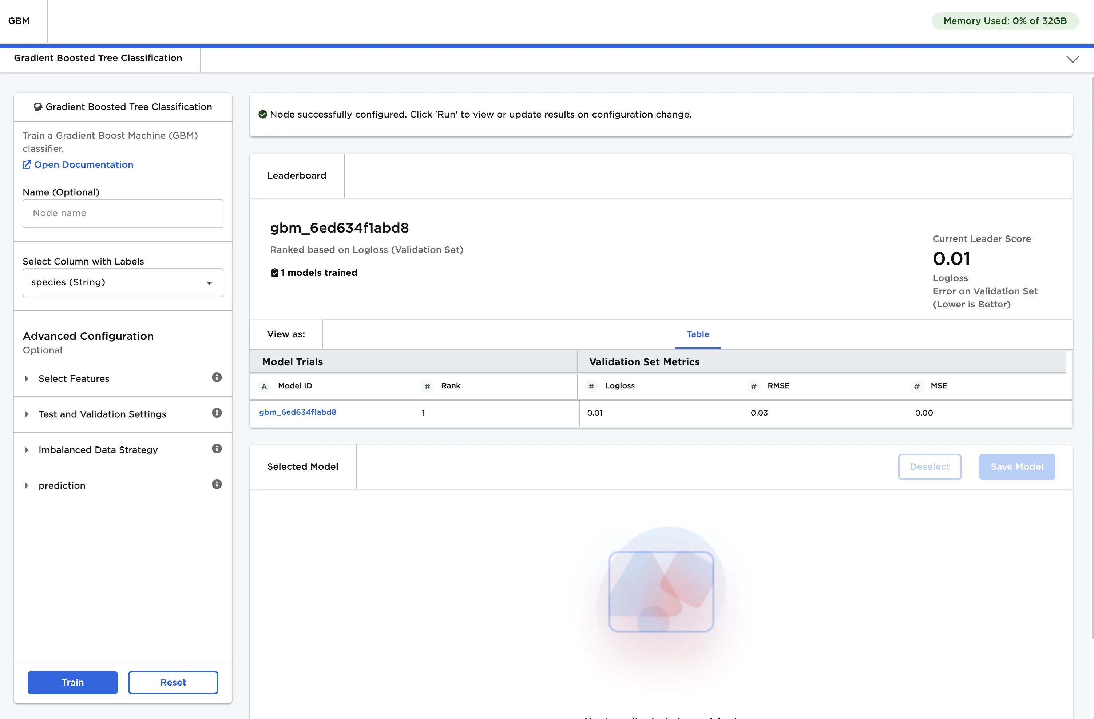1094x719 pixels.
Task: Click the Model ID column type icon
Action: (264, 387)
